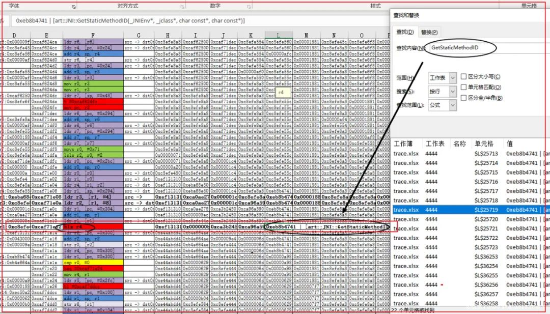This screenshot has height=314, width=550.
Task: Select column D header
Action: tap(14, 35)
